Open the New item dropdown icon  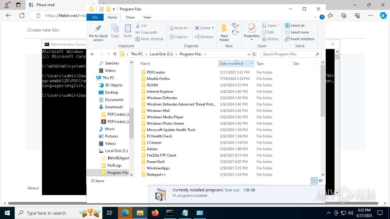(x=235, y=26)
